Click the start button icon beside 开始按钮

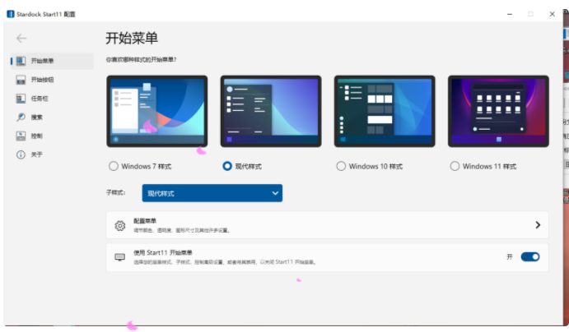pos(21,80)
